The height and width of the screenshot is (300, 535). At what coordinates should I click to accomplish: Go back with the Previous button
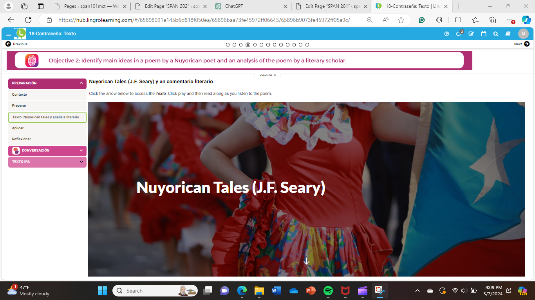pos(16,44)
